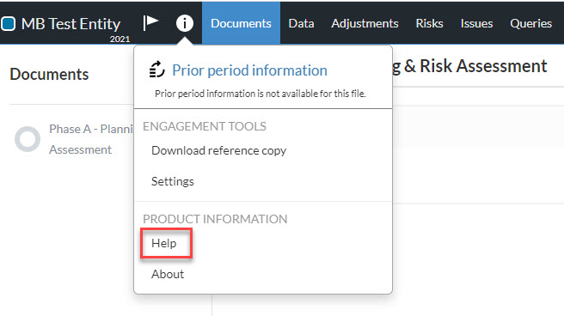Open the Risks tab

429,23
